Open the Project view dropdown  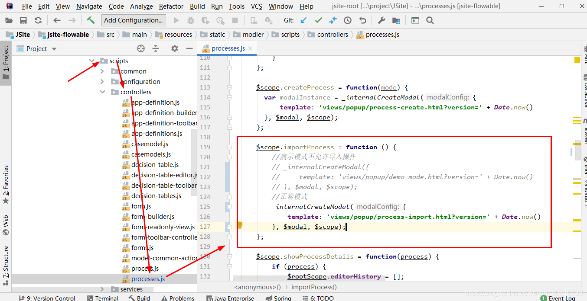(54, 49)
